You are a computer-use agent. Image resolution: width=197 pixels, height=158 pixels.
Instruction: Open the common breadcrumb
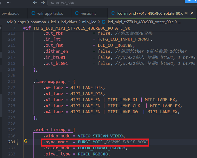(x=38, y=22)
